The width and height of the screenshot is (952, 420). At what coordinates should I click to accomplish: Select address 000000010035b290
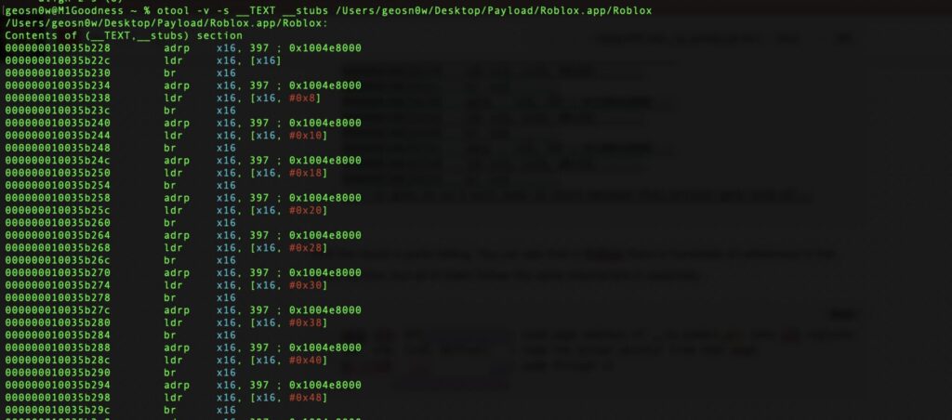59,373
